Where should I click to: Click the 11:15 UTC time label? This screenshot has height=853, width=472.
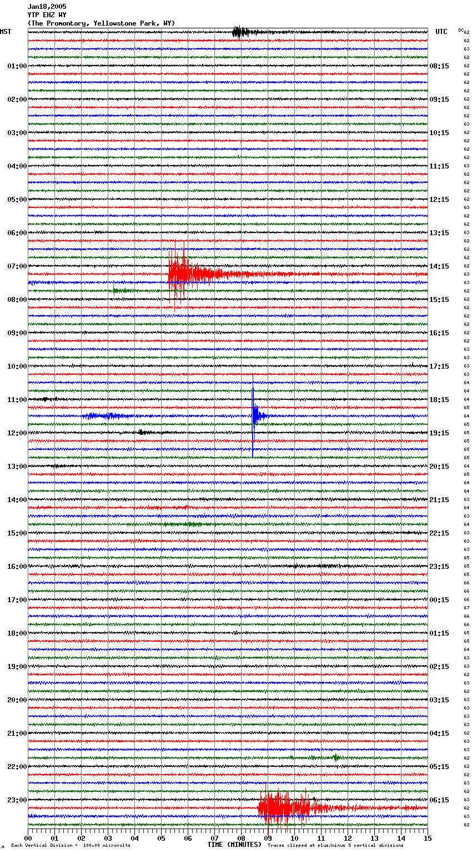tap(439, 166)
